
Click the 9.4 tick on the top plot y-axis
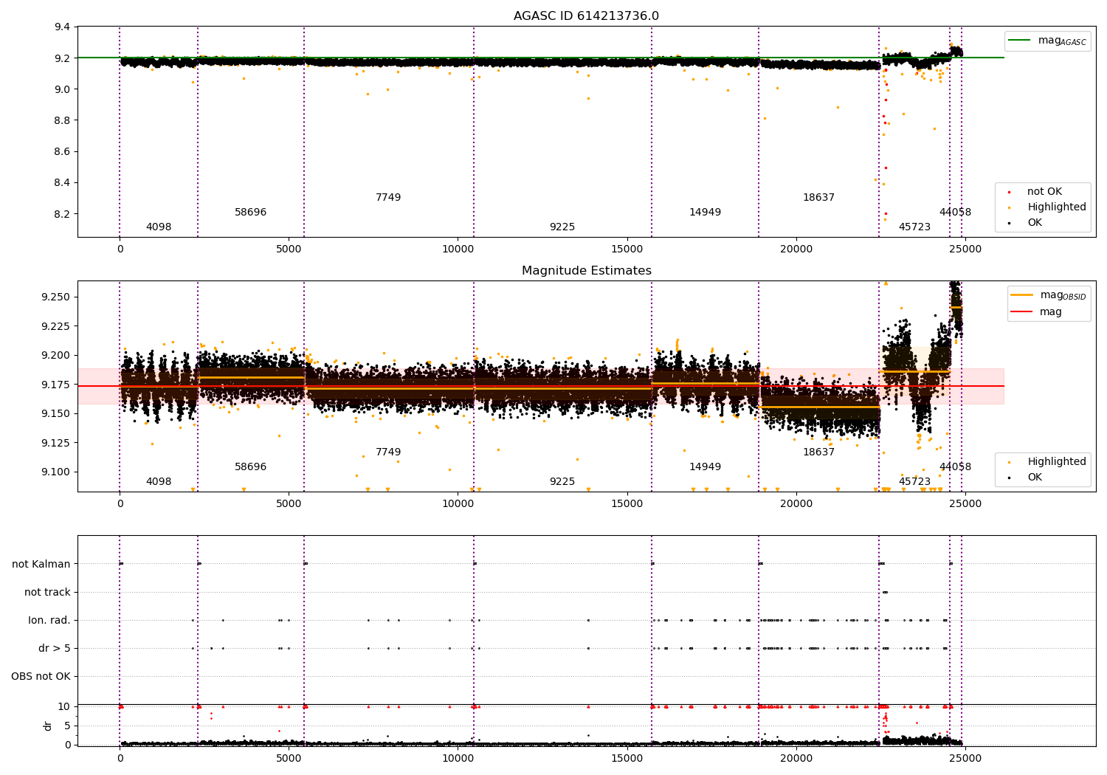(x=63, y=27)
